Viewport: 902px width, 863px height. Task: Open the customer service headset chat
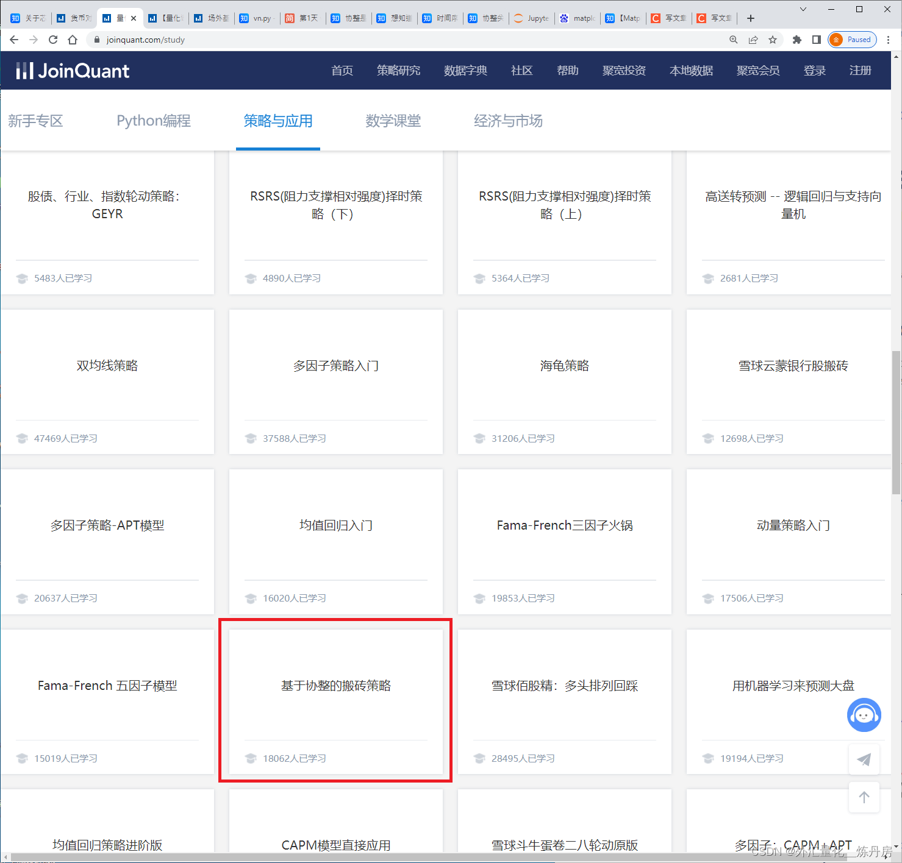click(x=864, y=715)
